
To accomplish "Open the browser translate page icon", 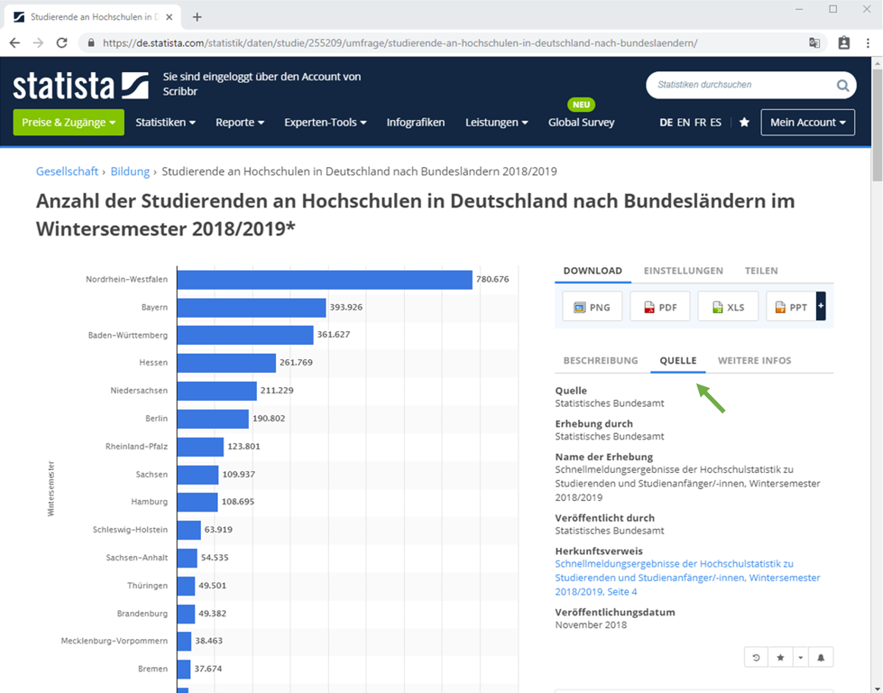I will (815, 43).
